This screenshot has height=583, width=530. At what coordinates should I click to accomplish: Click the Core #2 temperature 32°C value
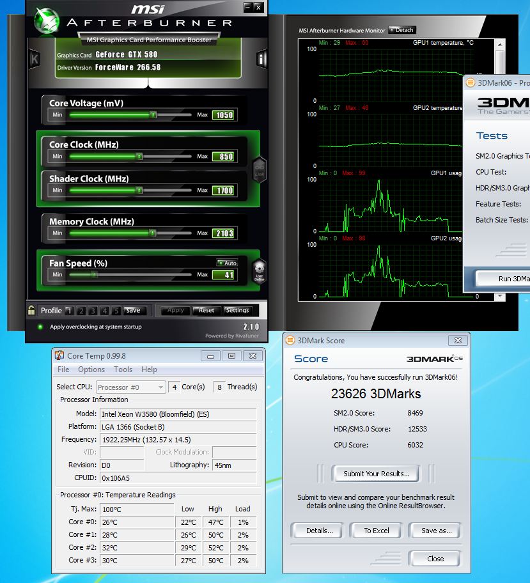click(x=137, y=548)
